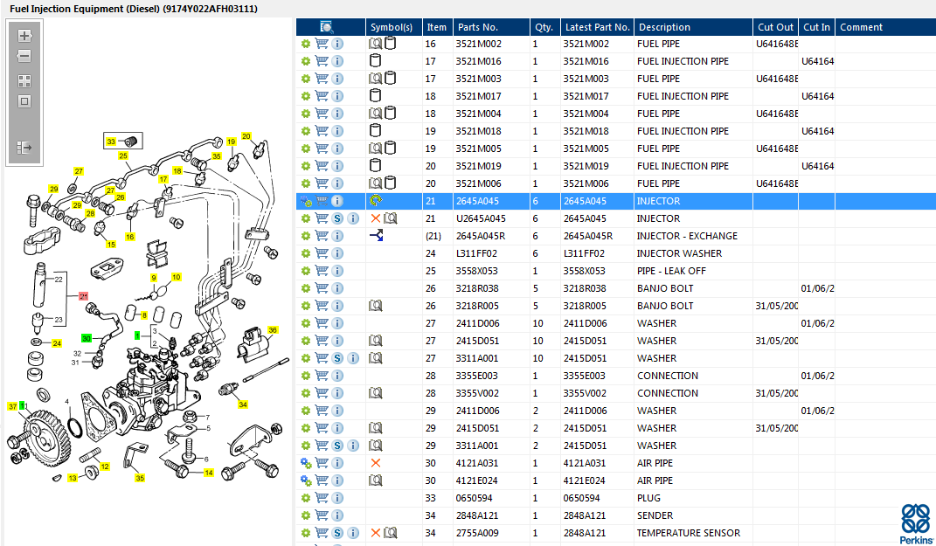
Task: Select the 'INJECTOR WASHER' description cell
Action: [x=693, y=253]
